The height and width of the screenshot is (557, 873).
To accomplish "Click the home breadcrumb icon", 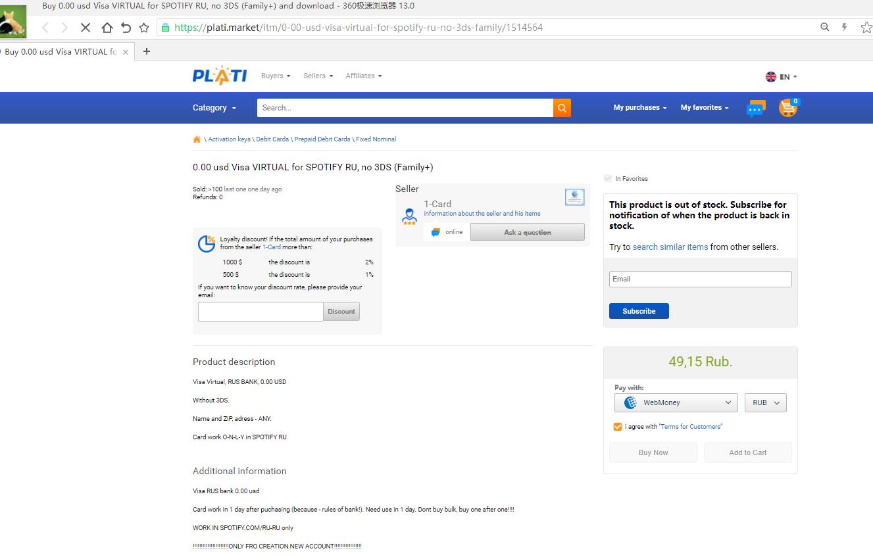I will tap(197, 139).
